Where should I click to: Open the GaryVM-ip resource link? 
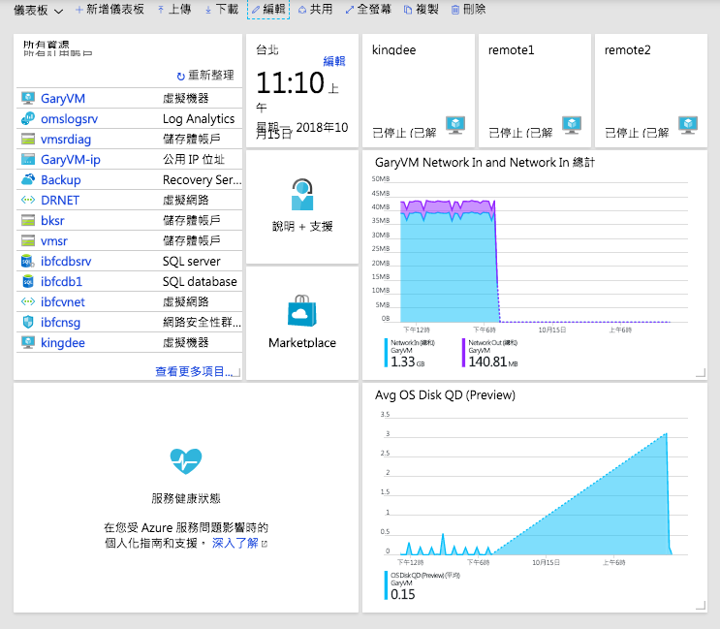pos(70,160)
